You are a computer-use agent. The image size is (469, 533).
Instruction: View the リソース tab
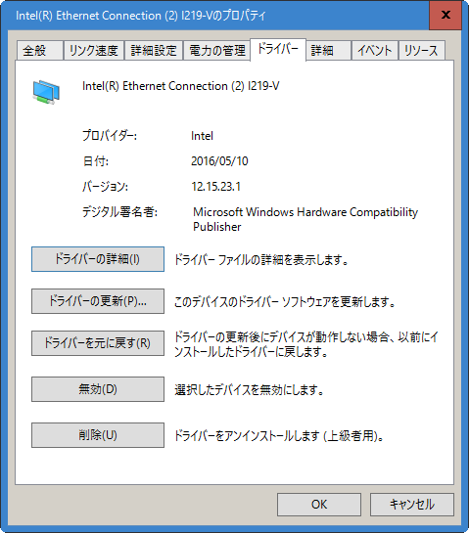pos(421,51)
